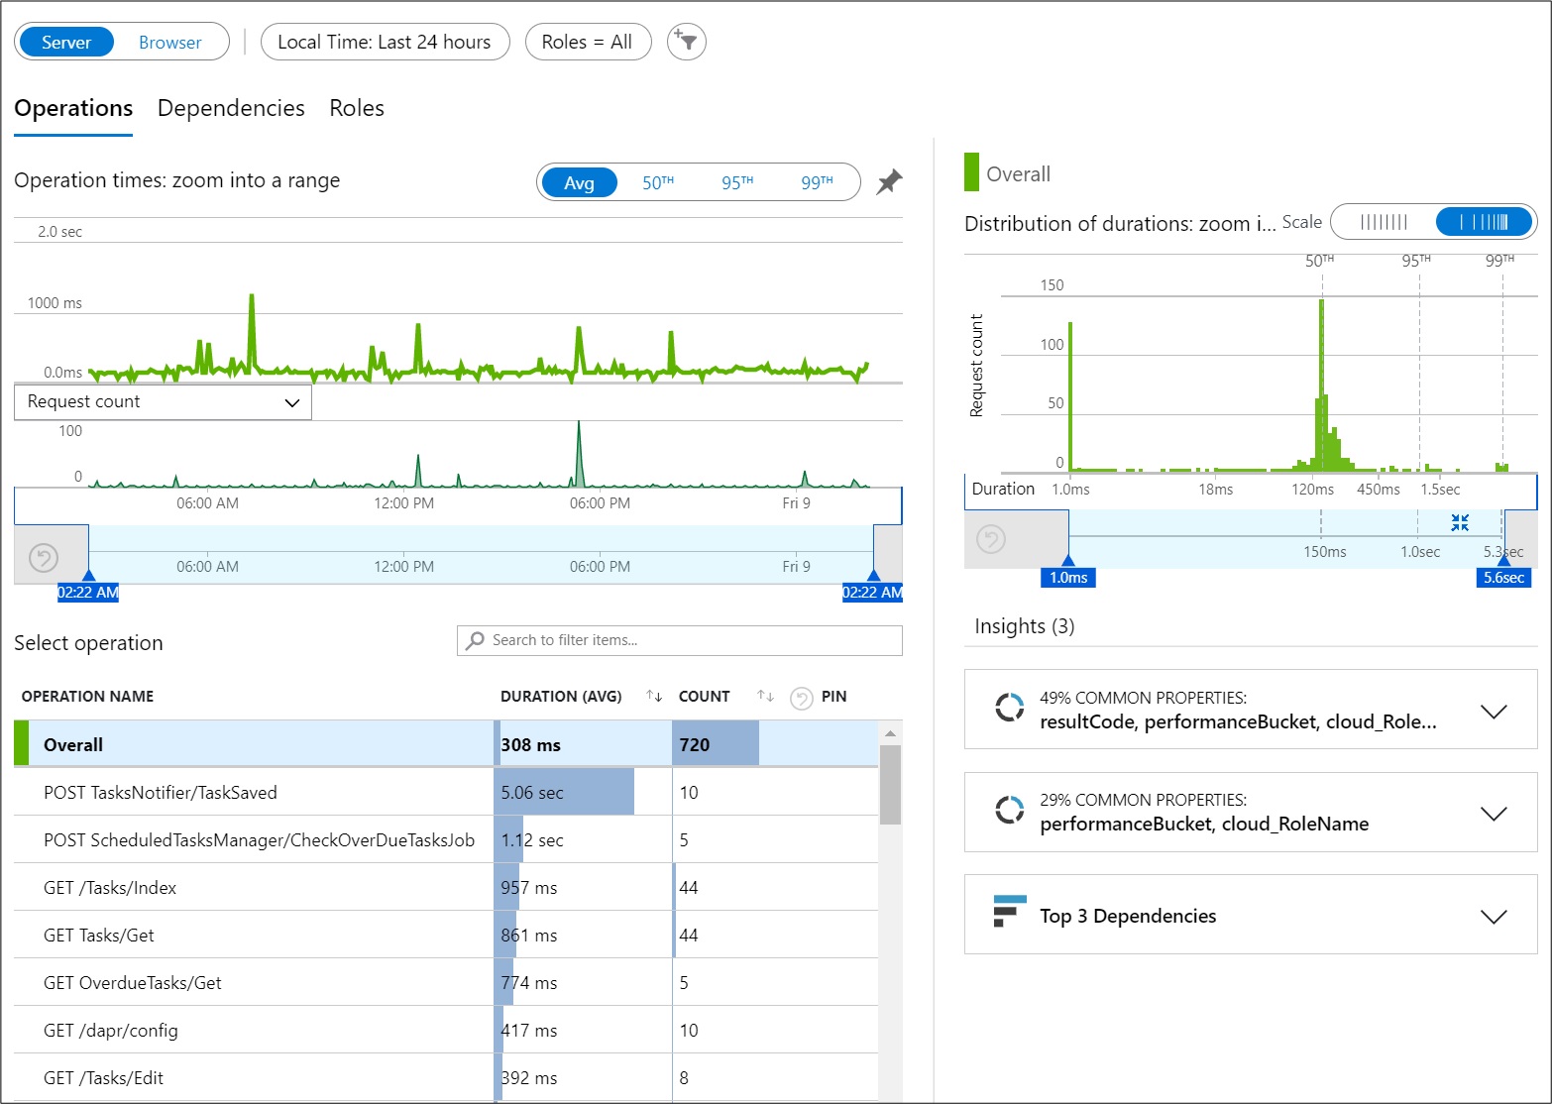Reset the duration distribution zoom
1552x1104 pixels.
[x=991, y=539]
